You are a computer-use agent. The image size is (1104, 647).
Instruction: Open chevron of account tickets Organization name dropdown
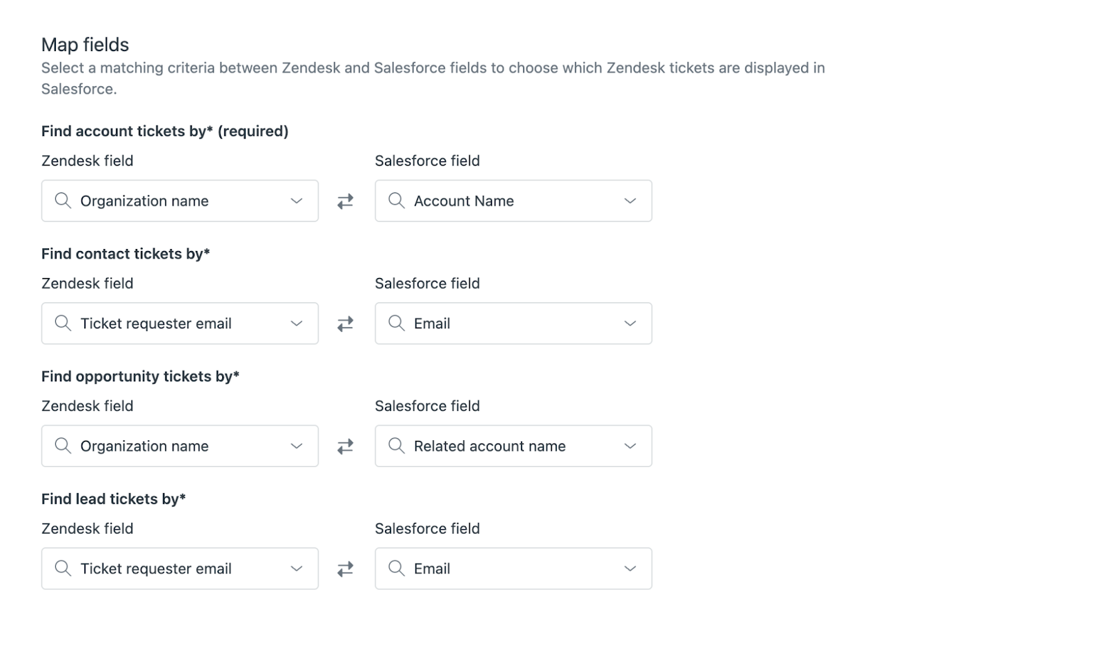tap(297, 201)
